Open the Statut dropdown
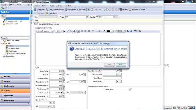This screenshot has width=196, height=110. click(x=130, y=90)
